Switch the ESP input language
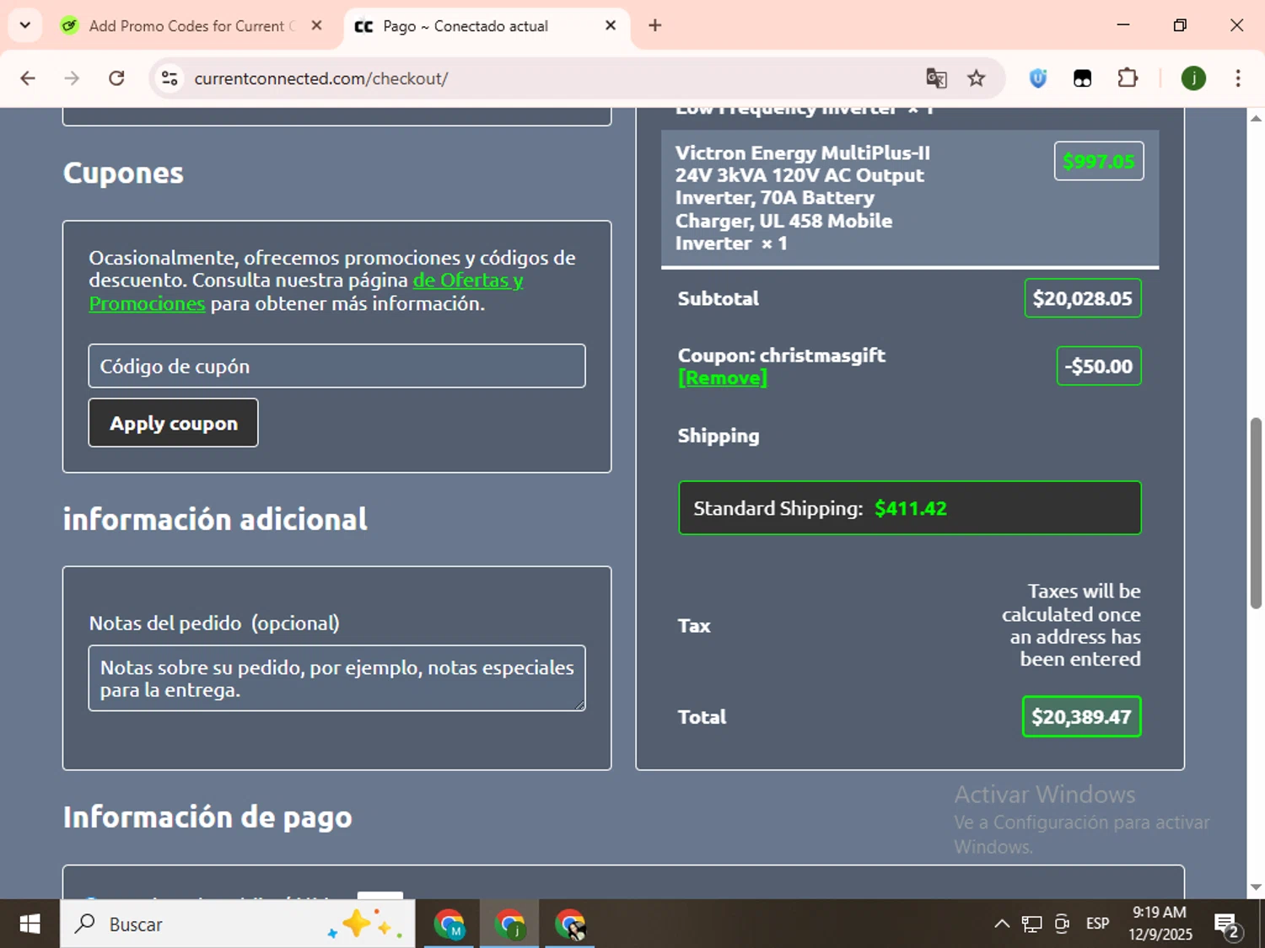This screenshot has width=1265, height=948. (1097, 924)
